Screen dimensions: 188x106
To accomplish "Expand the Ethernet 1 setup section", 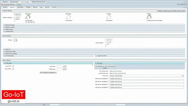I will [x=94, y=27].
